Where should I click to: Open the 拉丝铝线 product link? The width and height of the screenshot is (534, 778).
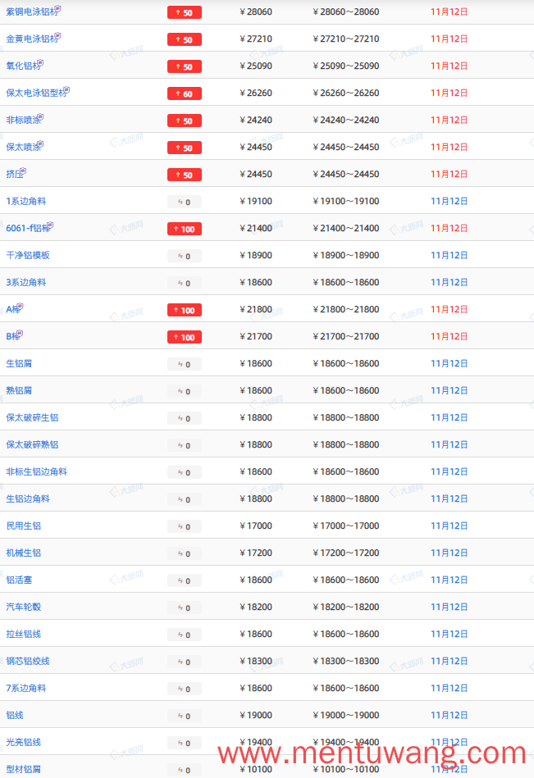23,634
